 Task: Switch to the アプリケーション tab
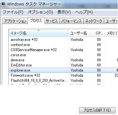click(x=15, y=21)
